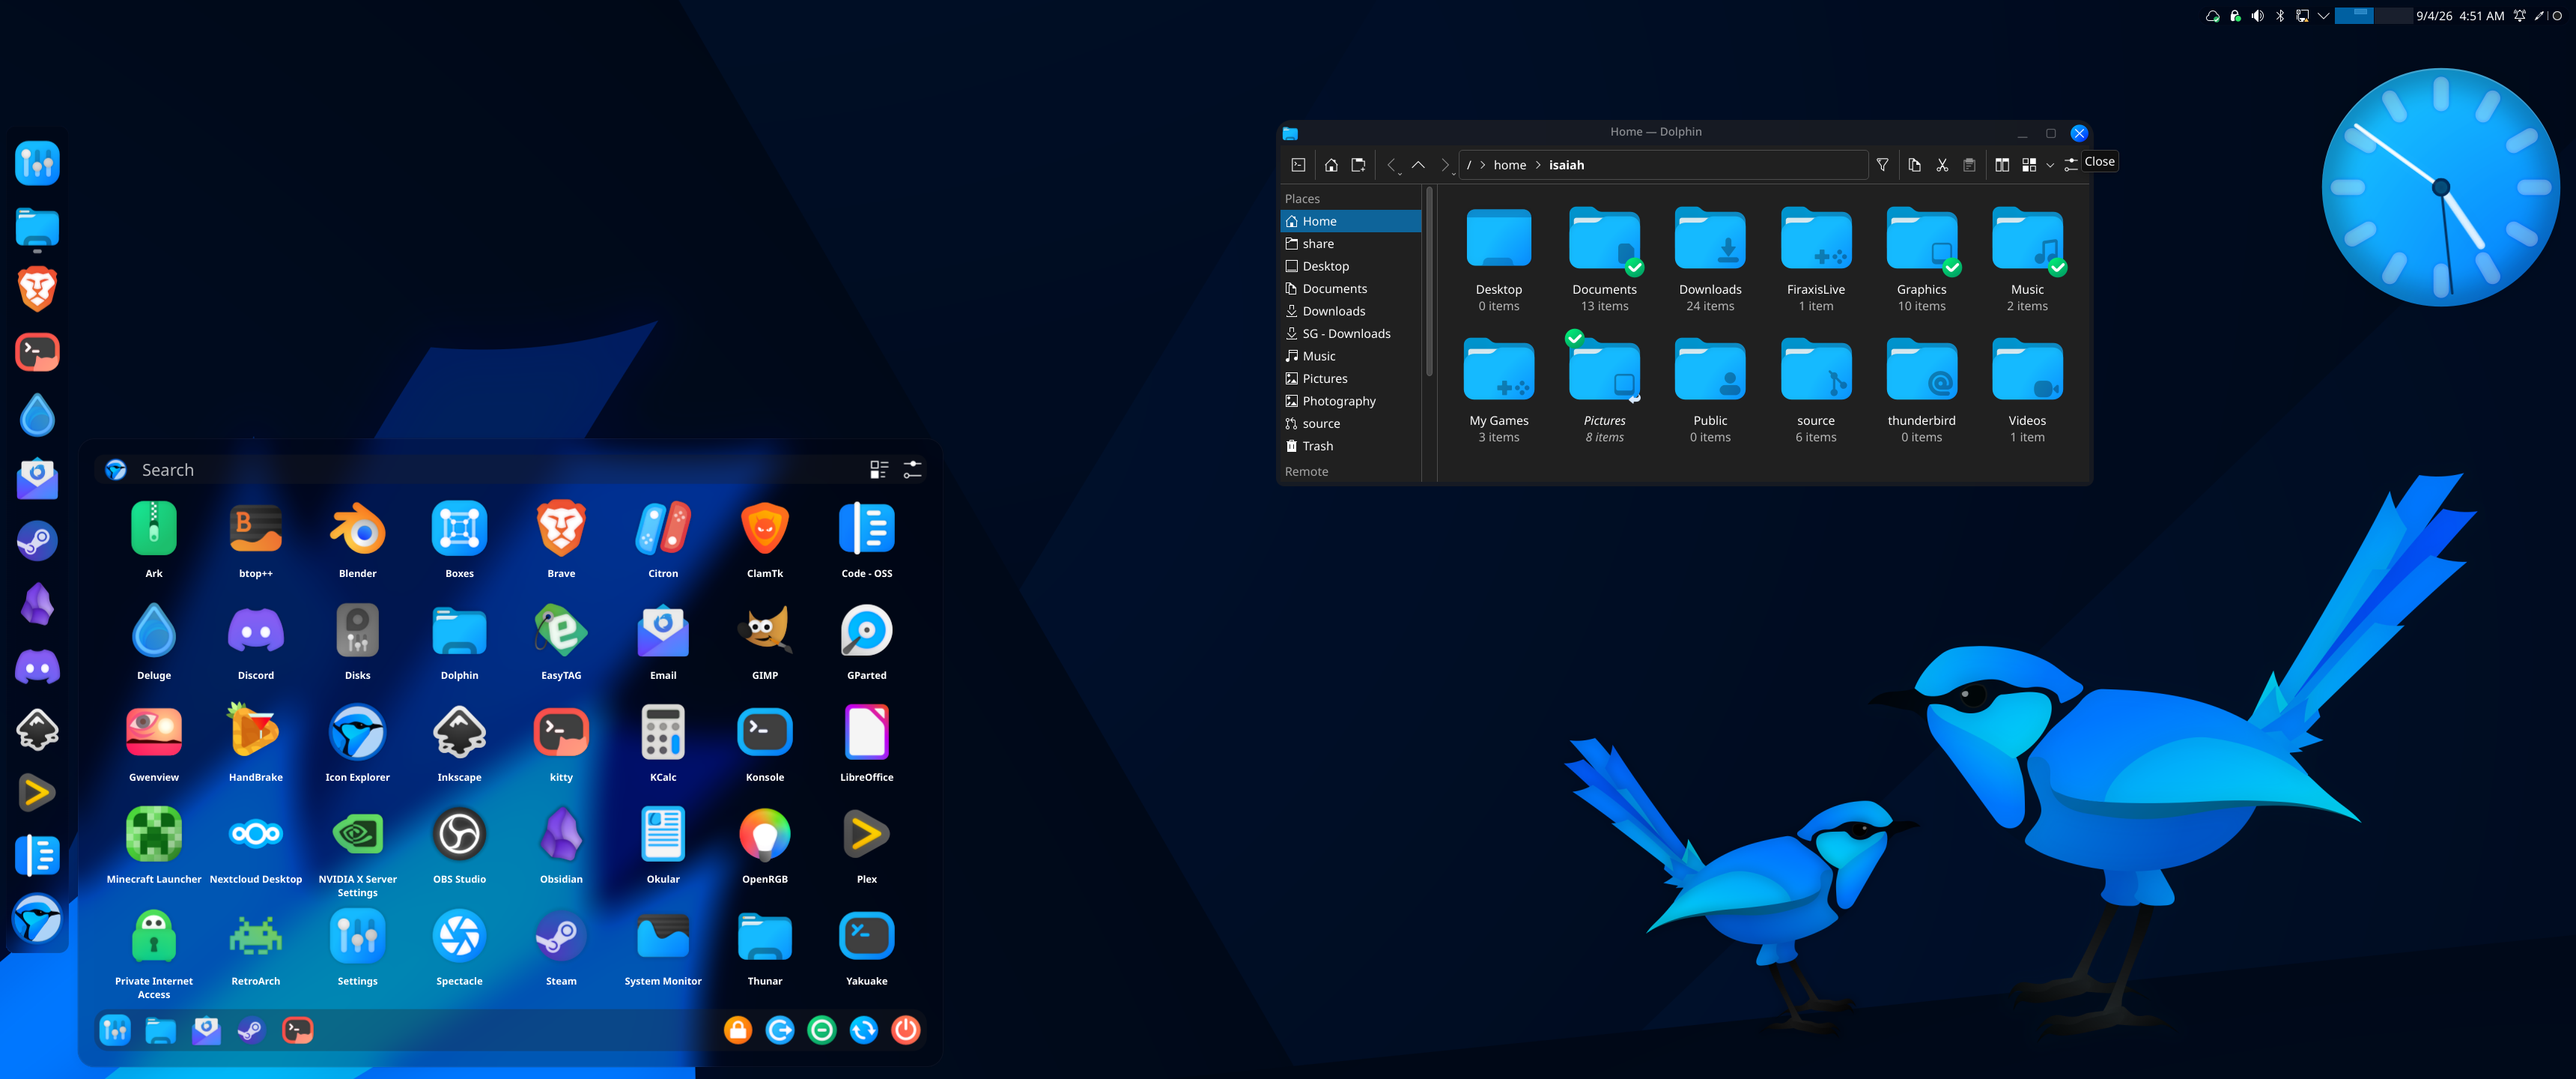Select 'SG - Downloads' in Places panel
Viewport: 2576px width, 1079px height.
coord(1350,333)
